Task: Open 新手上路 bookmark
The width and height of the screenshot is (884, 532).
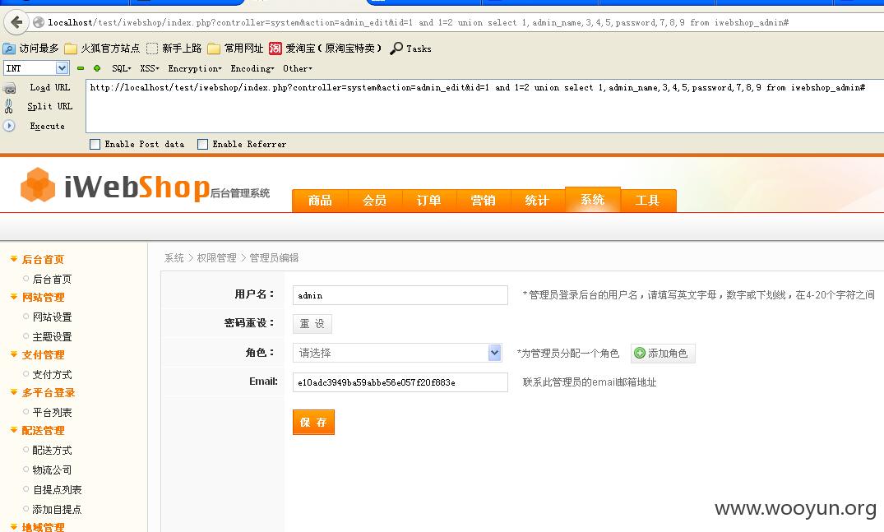Action: tap(174, 49)
